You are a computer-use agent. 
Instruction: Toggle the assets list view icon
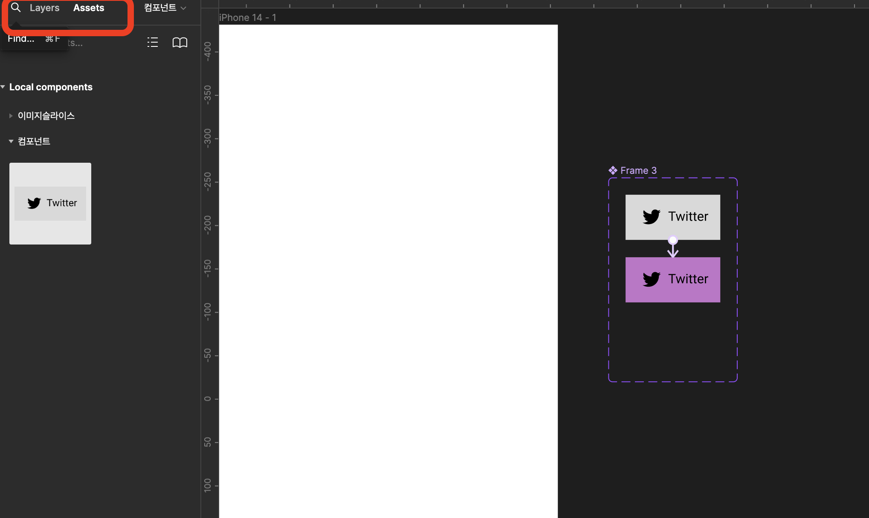[x=152, y=42]
